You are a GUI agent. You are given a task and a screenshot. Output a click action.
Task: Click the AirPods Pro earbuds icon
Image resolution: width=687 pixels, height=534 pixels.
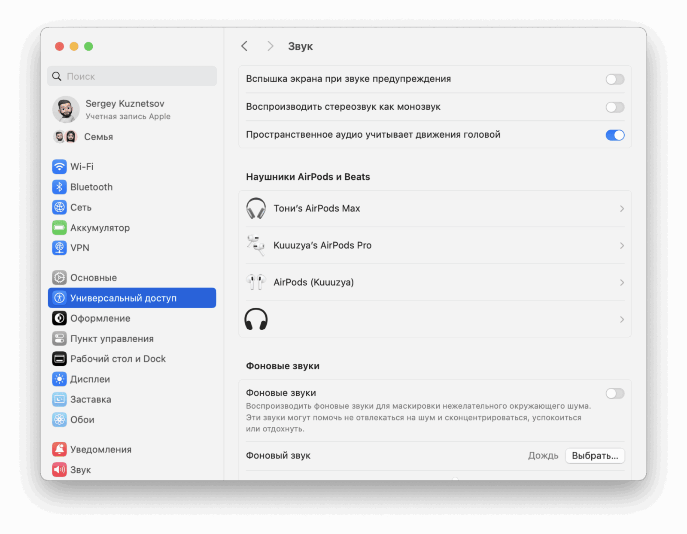256,245
